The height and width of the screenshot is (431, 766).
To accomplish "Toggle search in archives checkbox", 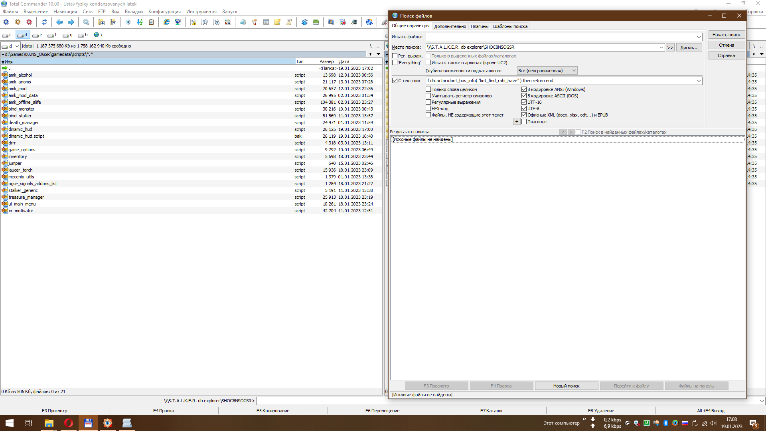I will [428, 63].
